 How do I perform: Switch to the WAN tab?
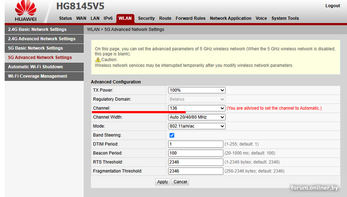(81, 18)
